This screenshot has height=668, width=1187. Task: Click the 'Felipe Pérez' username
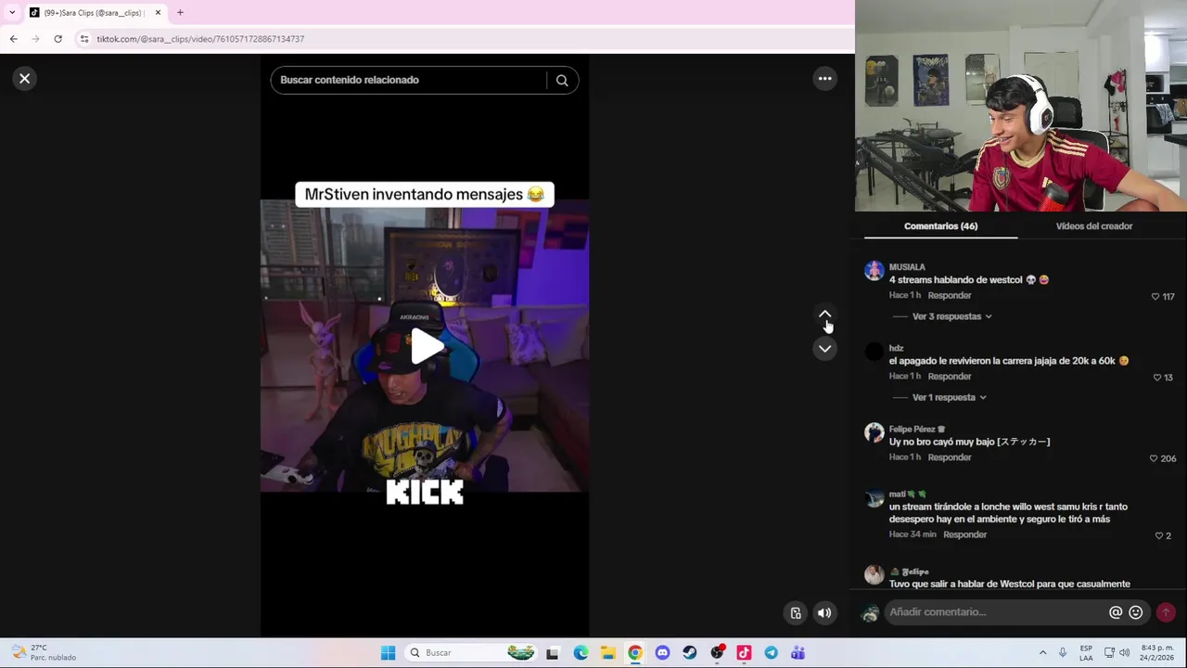click(x=912, y=429)
